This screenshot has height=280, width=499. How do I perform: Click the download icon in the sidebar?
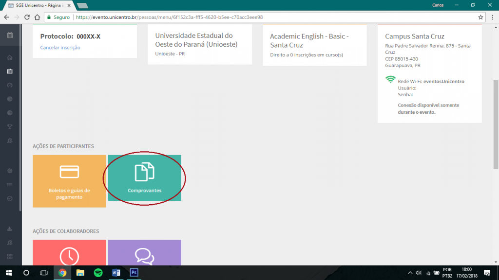(x=10, y=229)
